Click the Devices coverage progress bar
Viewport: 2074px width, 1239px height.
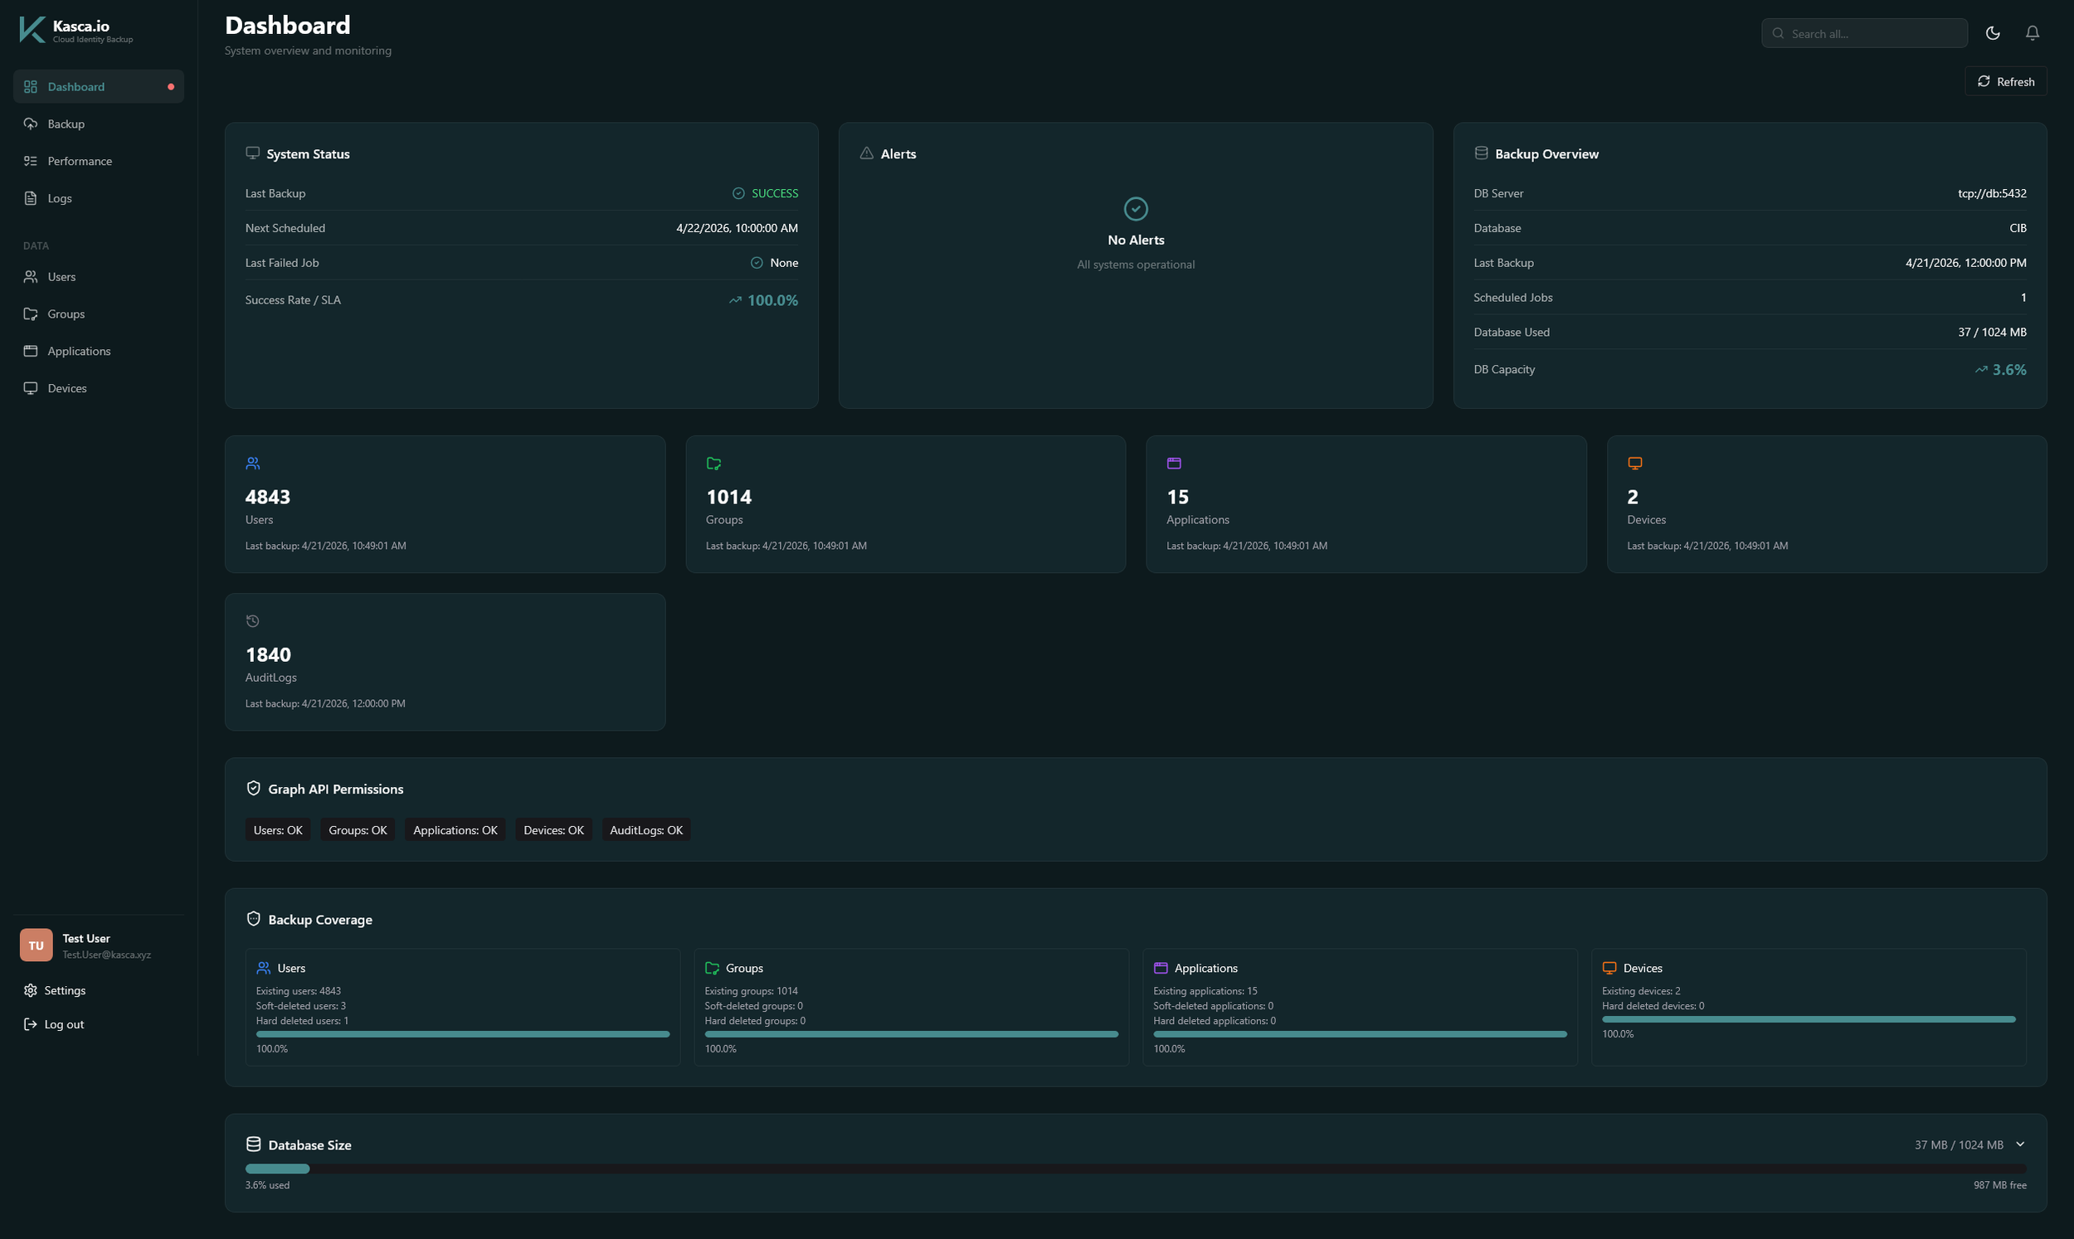[1809, 1019]
